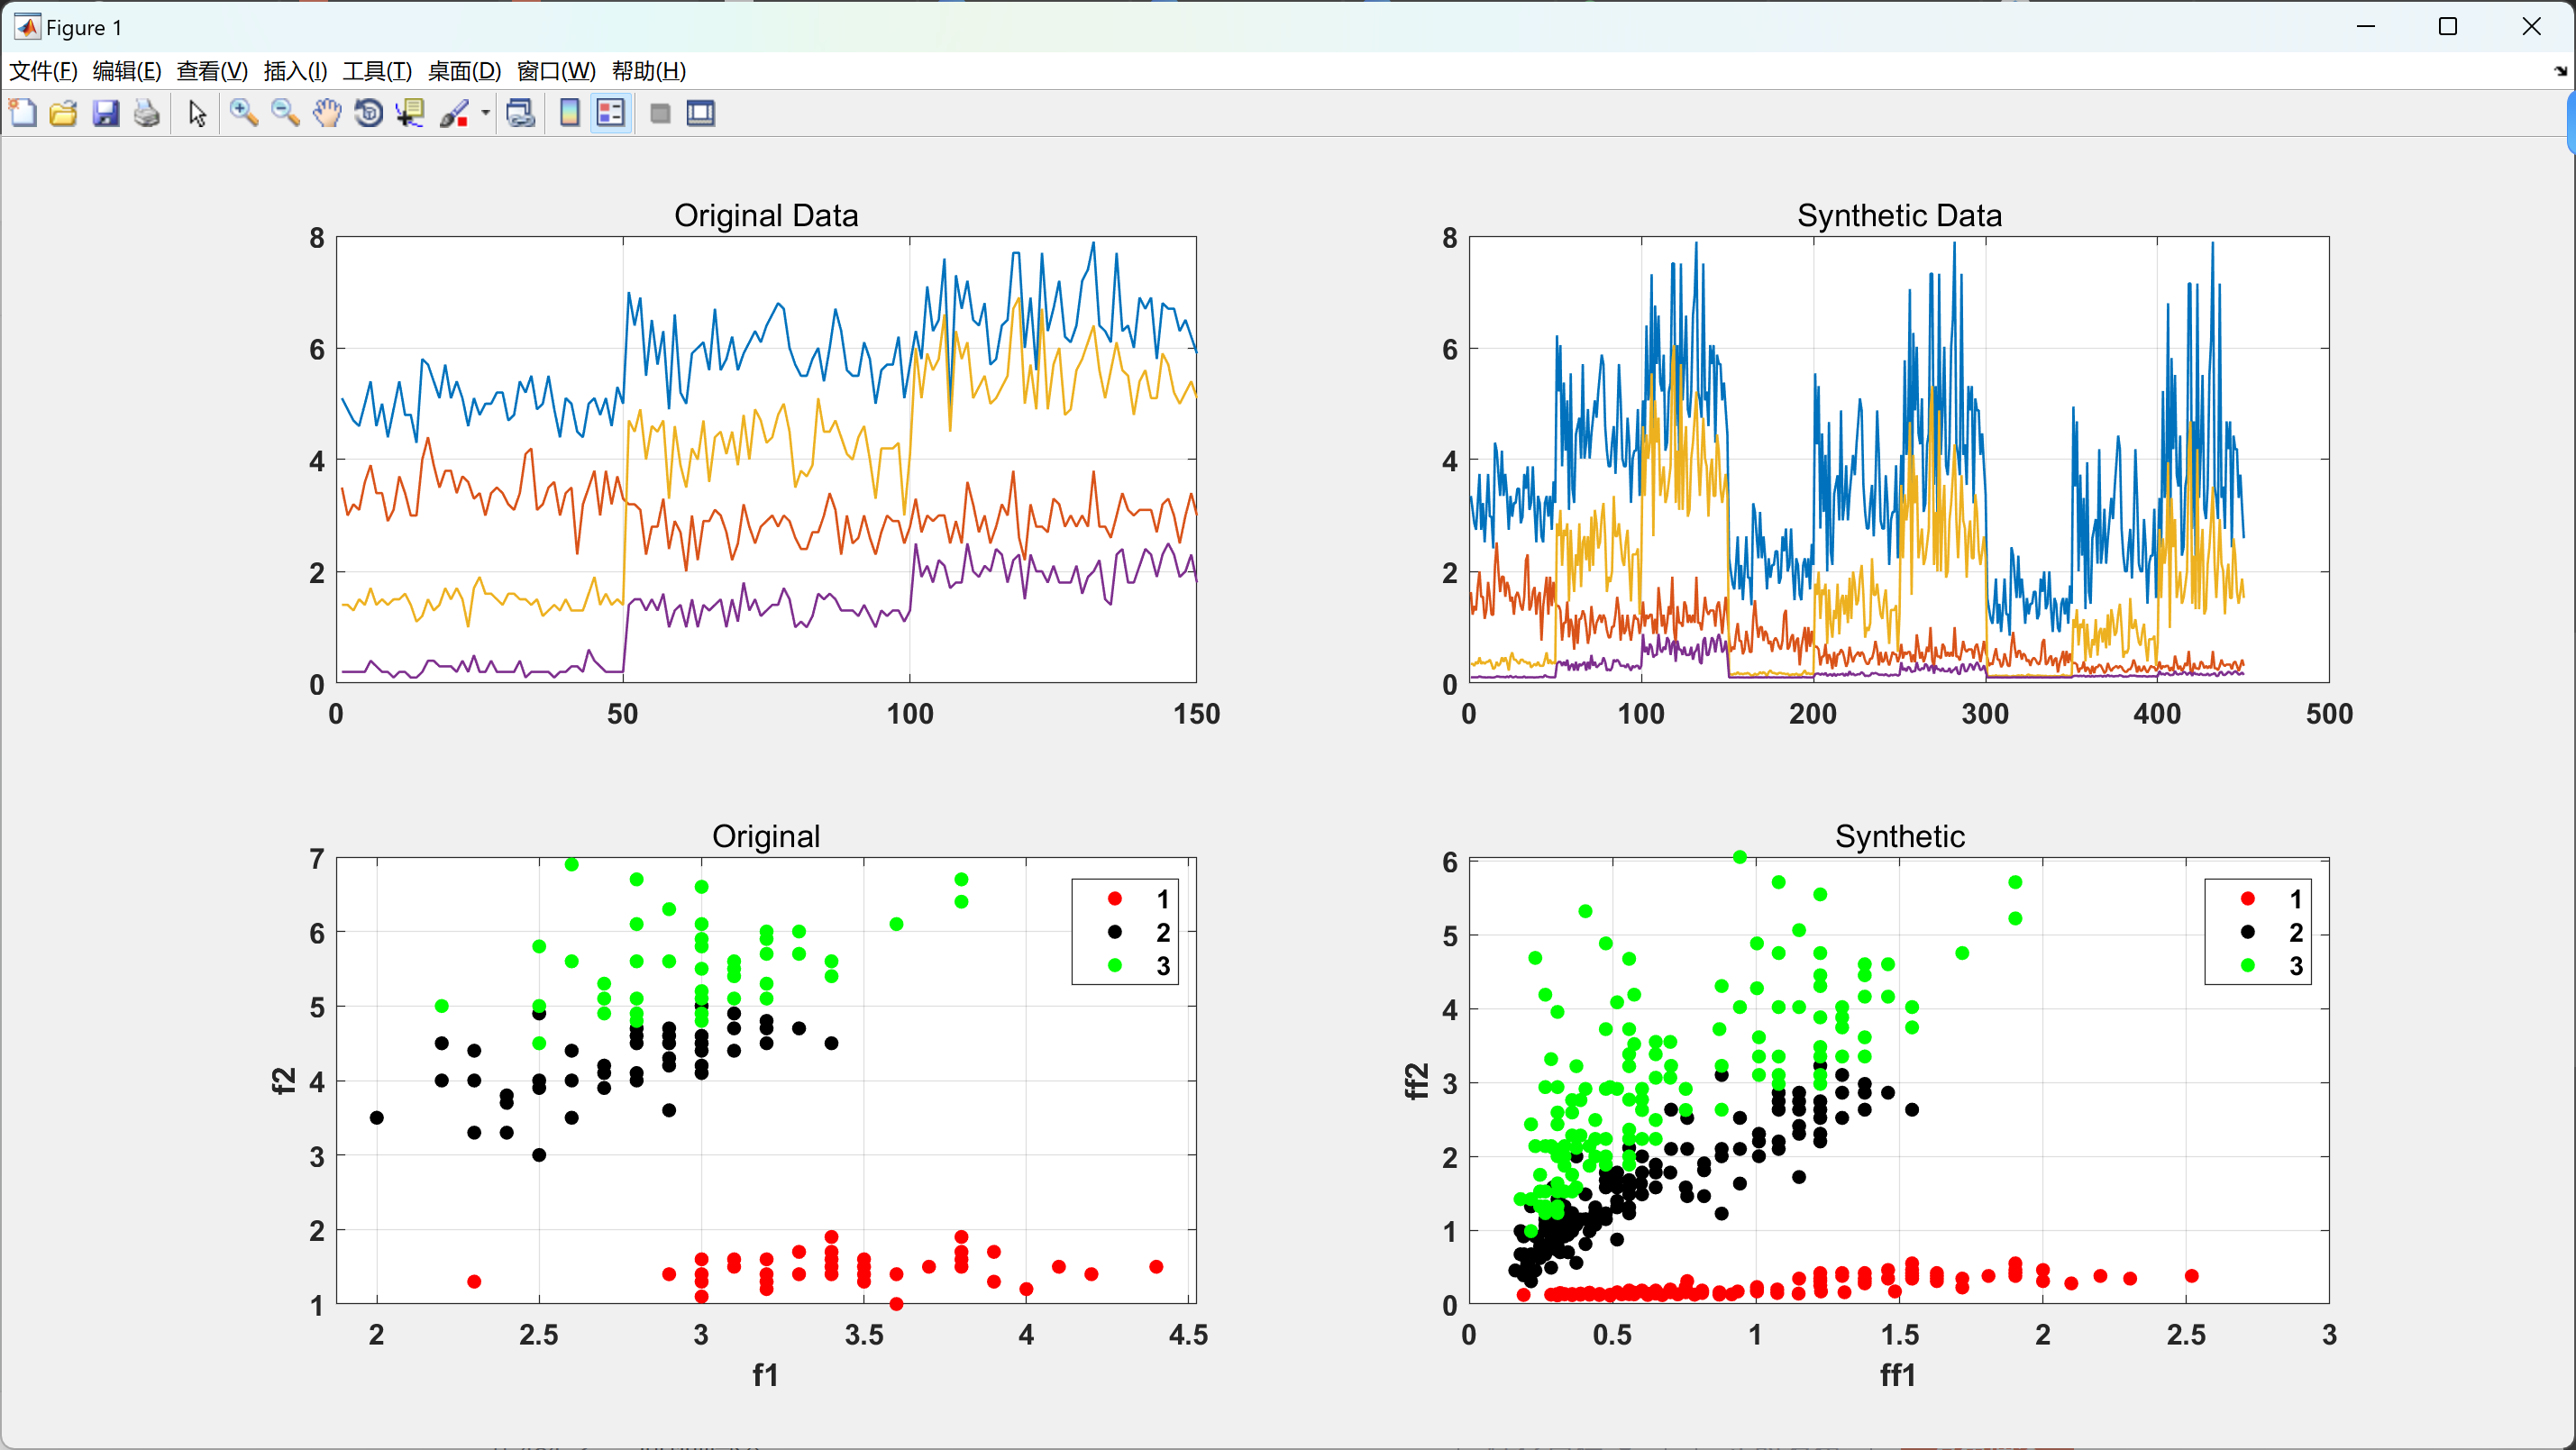Toggle the Edit Plot arrow tool

click(197, 113)
